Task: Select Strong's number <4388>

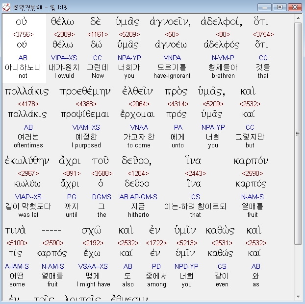Action: pos(86,104)
